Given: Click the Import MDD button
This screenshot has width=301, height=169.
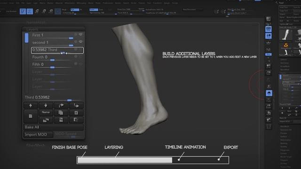Looking at the screenshot, I should coord(39,135).
